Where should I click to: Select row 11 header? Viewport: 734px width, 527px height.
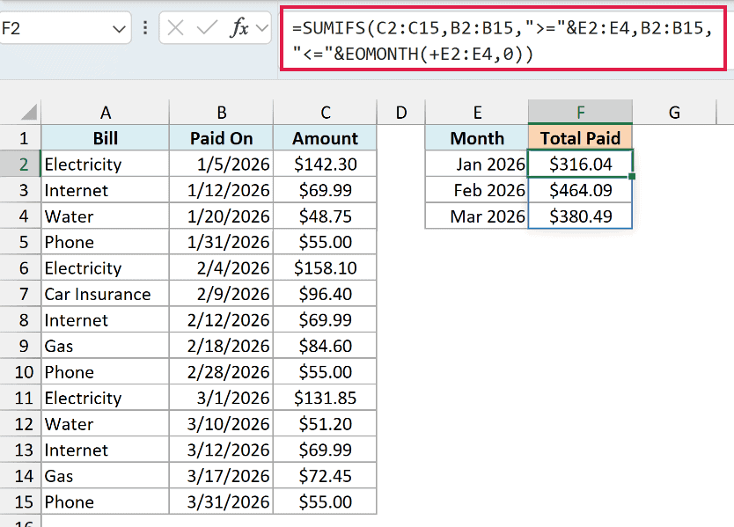pyautogui.click(x=20, y=398)
